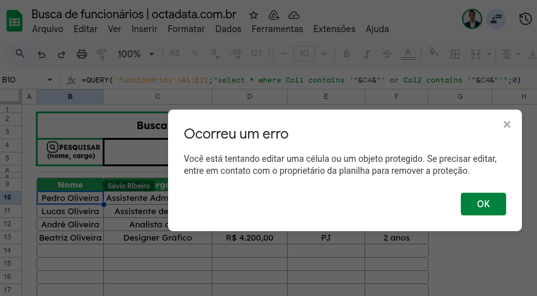Screen dimensions: 537x296
Task: Increase font size with plus
Action: point(324,54)
